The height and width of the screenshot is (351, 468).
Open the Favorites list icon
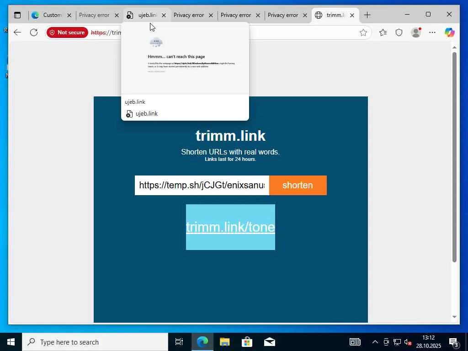(x=383, y=32)
